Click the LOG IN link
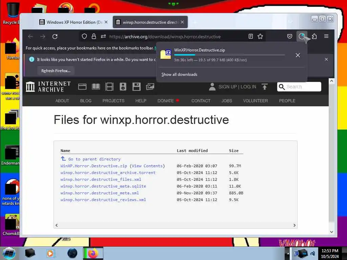The height and width of the screenshot is (260, 347). [x=248, y=87]
